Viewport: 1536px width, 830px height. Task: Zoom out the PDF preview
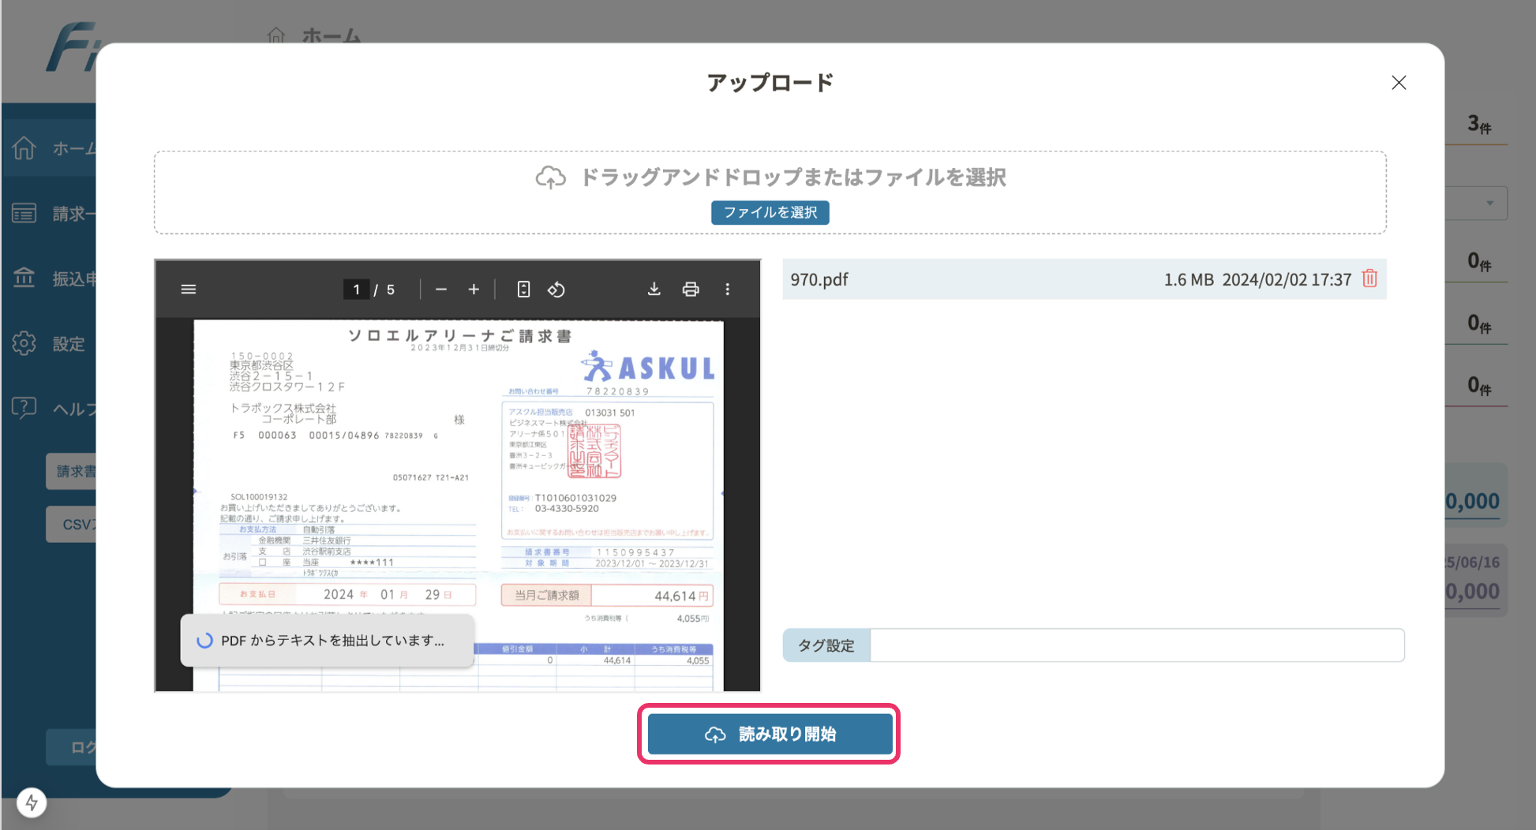tap(441, 290)
